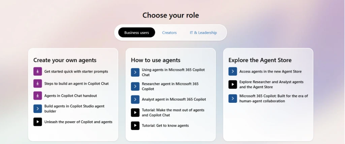Open Analyst agent in Microsoft 365 Copilot link
345x144 pixels.
pyautogui.click(x=174, y=99)
